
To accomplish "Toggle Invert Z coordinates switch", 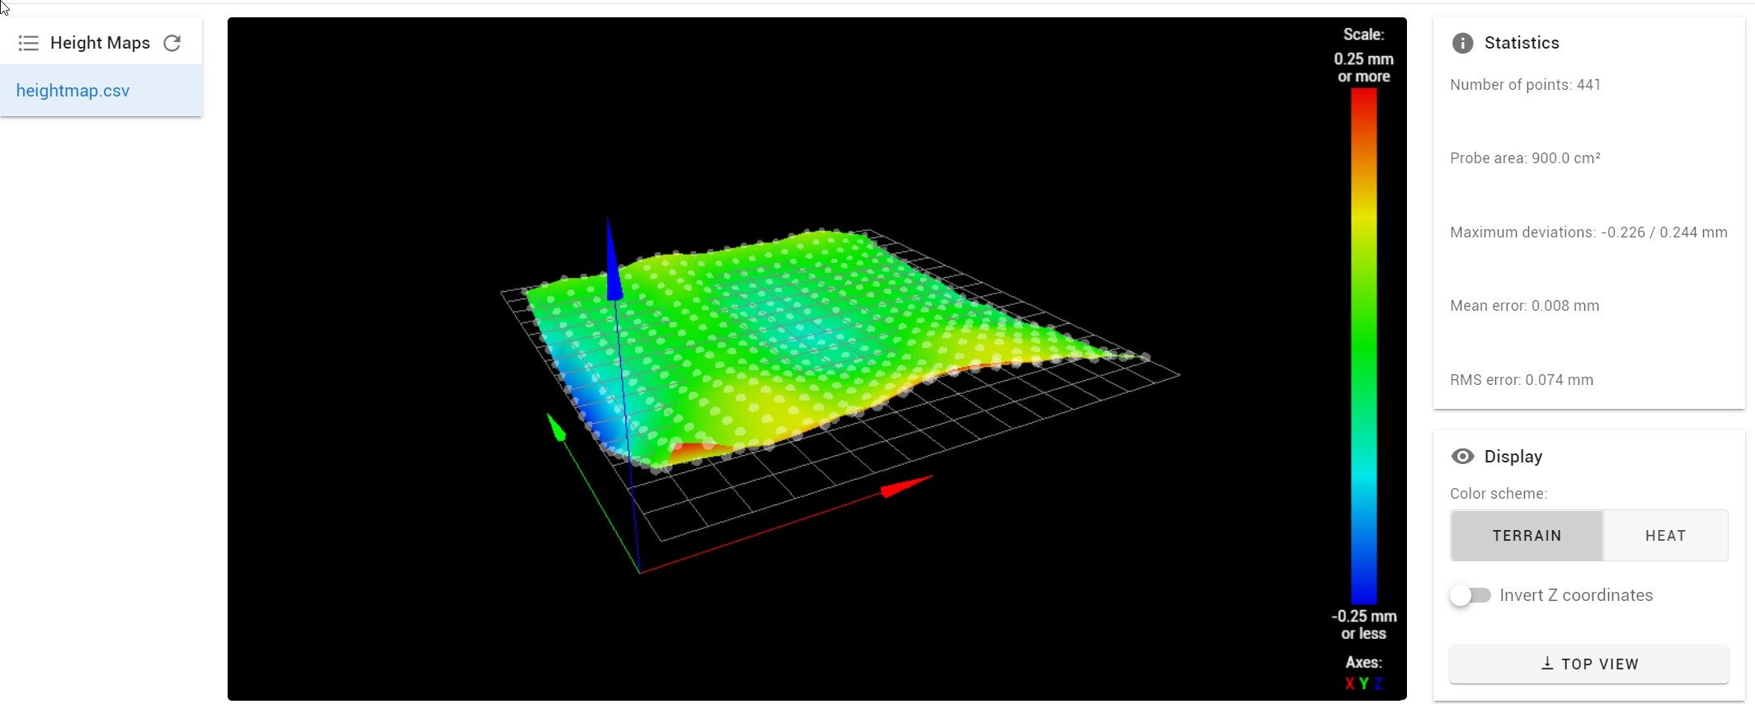I will (x=1470, y=595).
